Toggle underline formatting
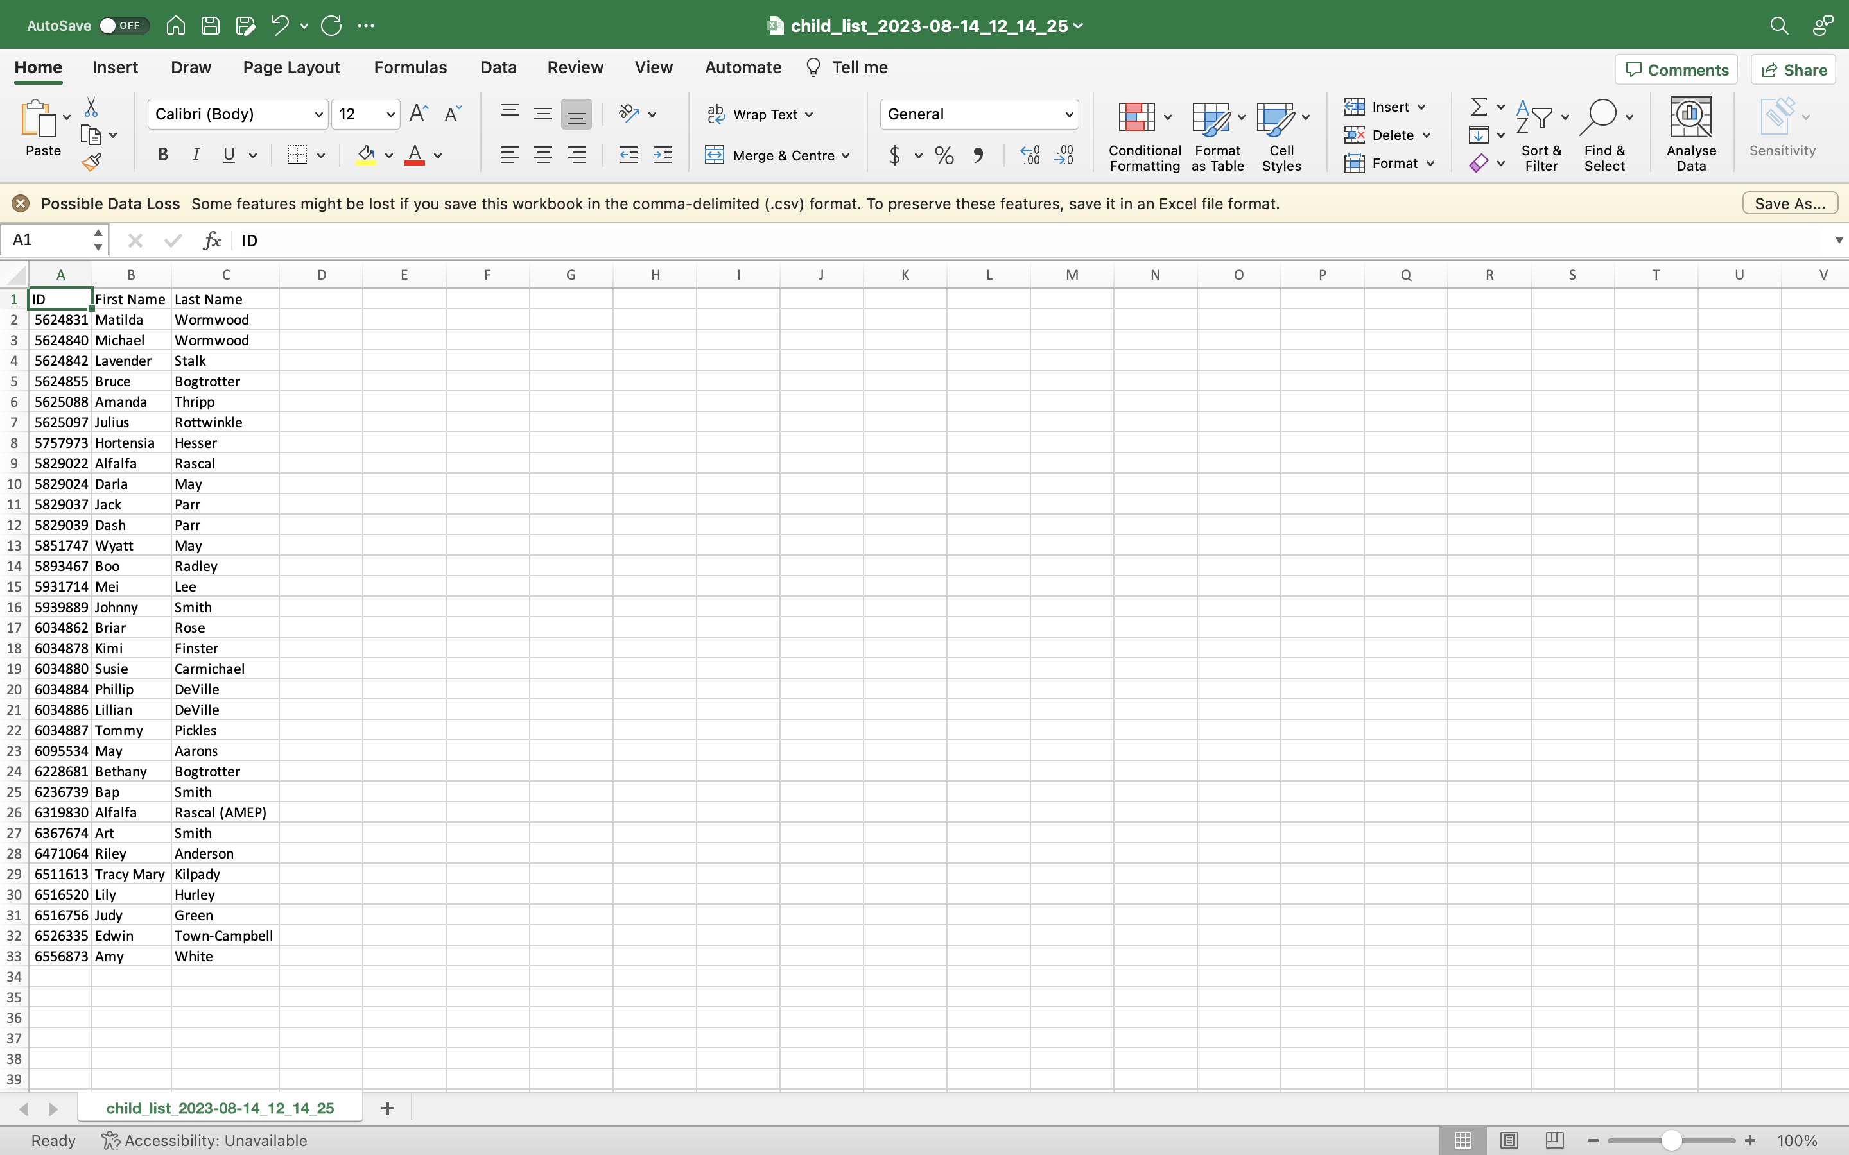The width and height of the screenshot is (1849, 1155). 229,155
